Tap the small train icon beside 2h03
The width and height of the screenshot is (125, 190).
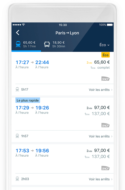click(17, 179)
